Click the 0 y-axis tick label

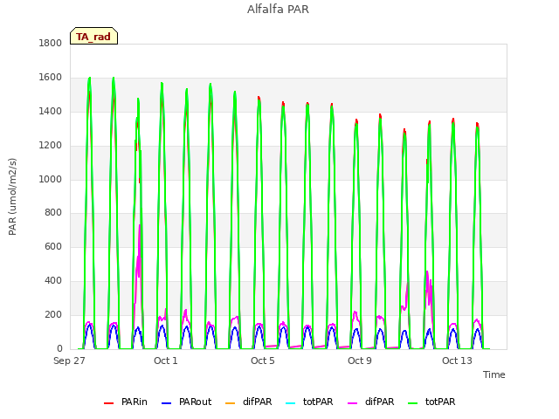59,349
